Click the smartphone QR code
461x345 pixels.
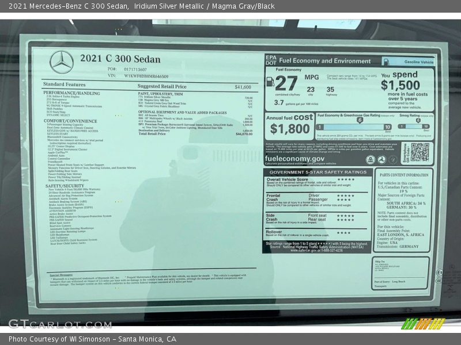pos(420,152)
